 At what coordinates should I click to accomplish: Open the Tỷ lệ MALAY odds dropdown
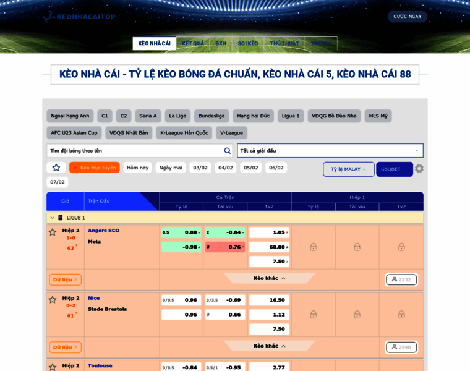click(349, 169)
